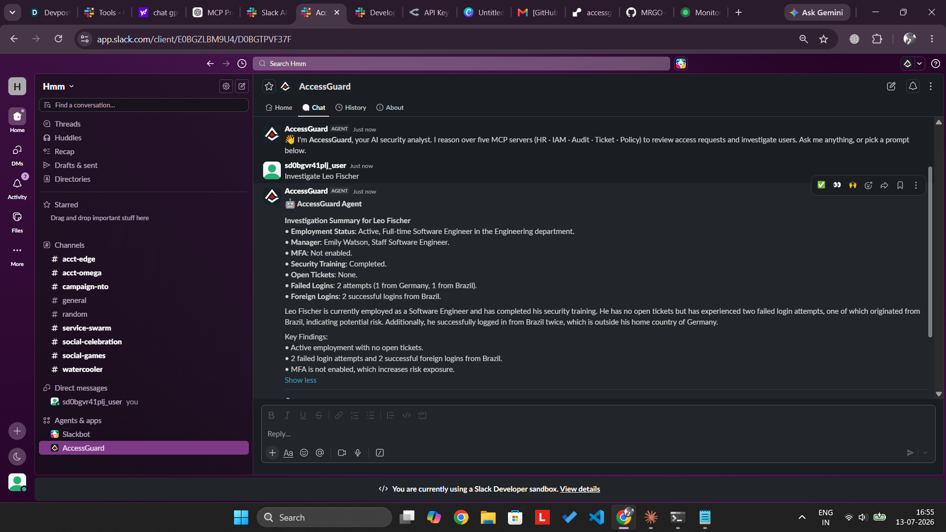Open the Hmm workspace dropdown menu
Image resolution: width=946 pixels, height=532 pixels.
tap(58, 86)
